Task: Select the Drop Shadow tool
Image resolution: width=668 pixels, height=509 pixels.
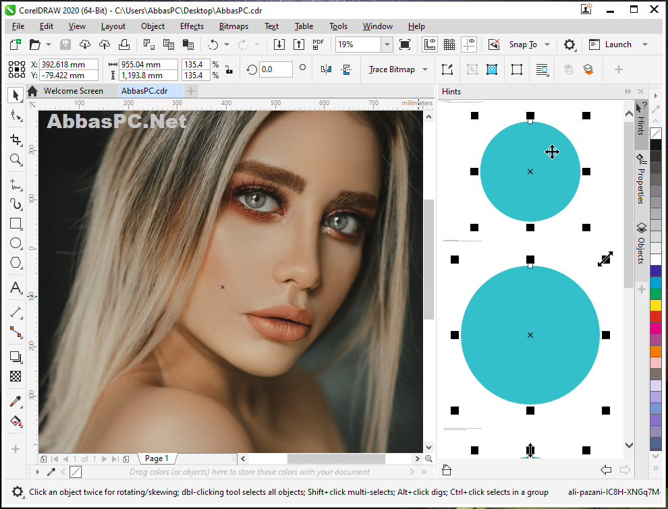Action: click(16, 357)
